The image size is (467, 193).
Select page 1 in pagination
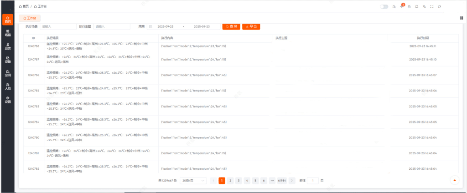click(222, 181)
